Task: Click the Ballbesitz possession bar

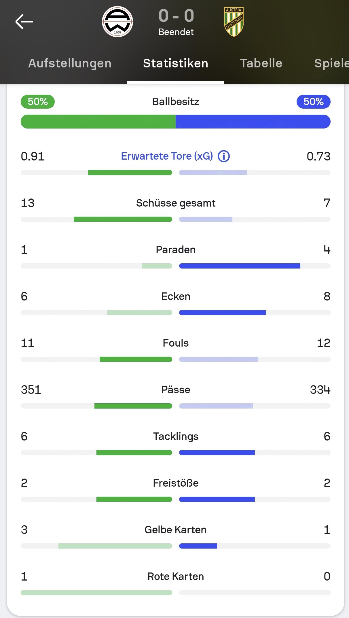Action: [176, 122]
